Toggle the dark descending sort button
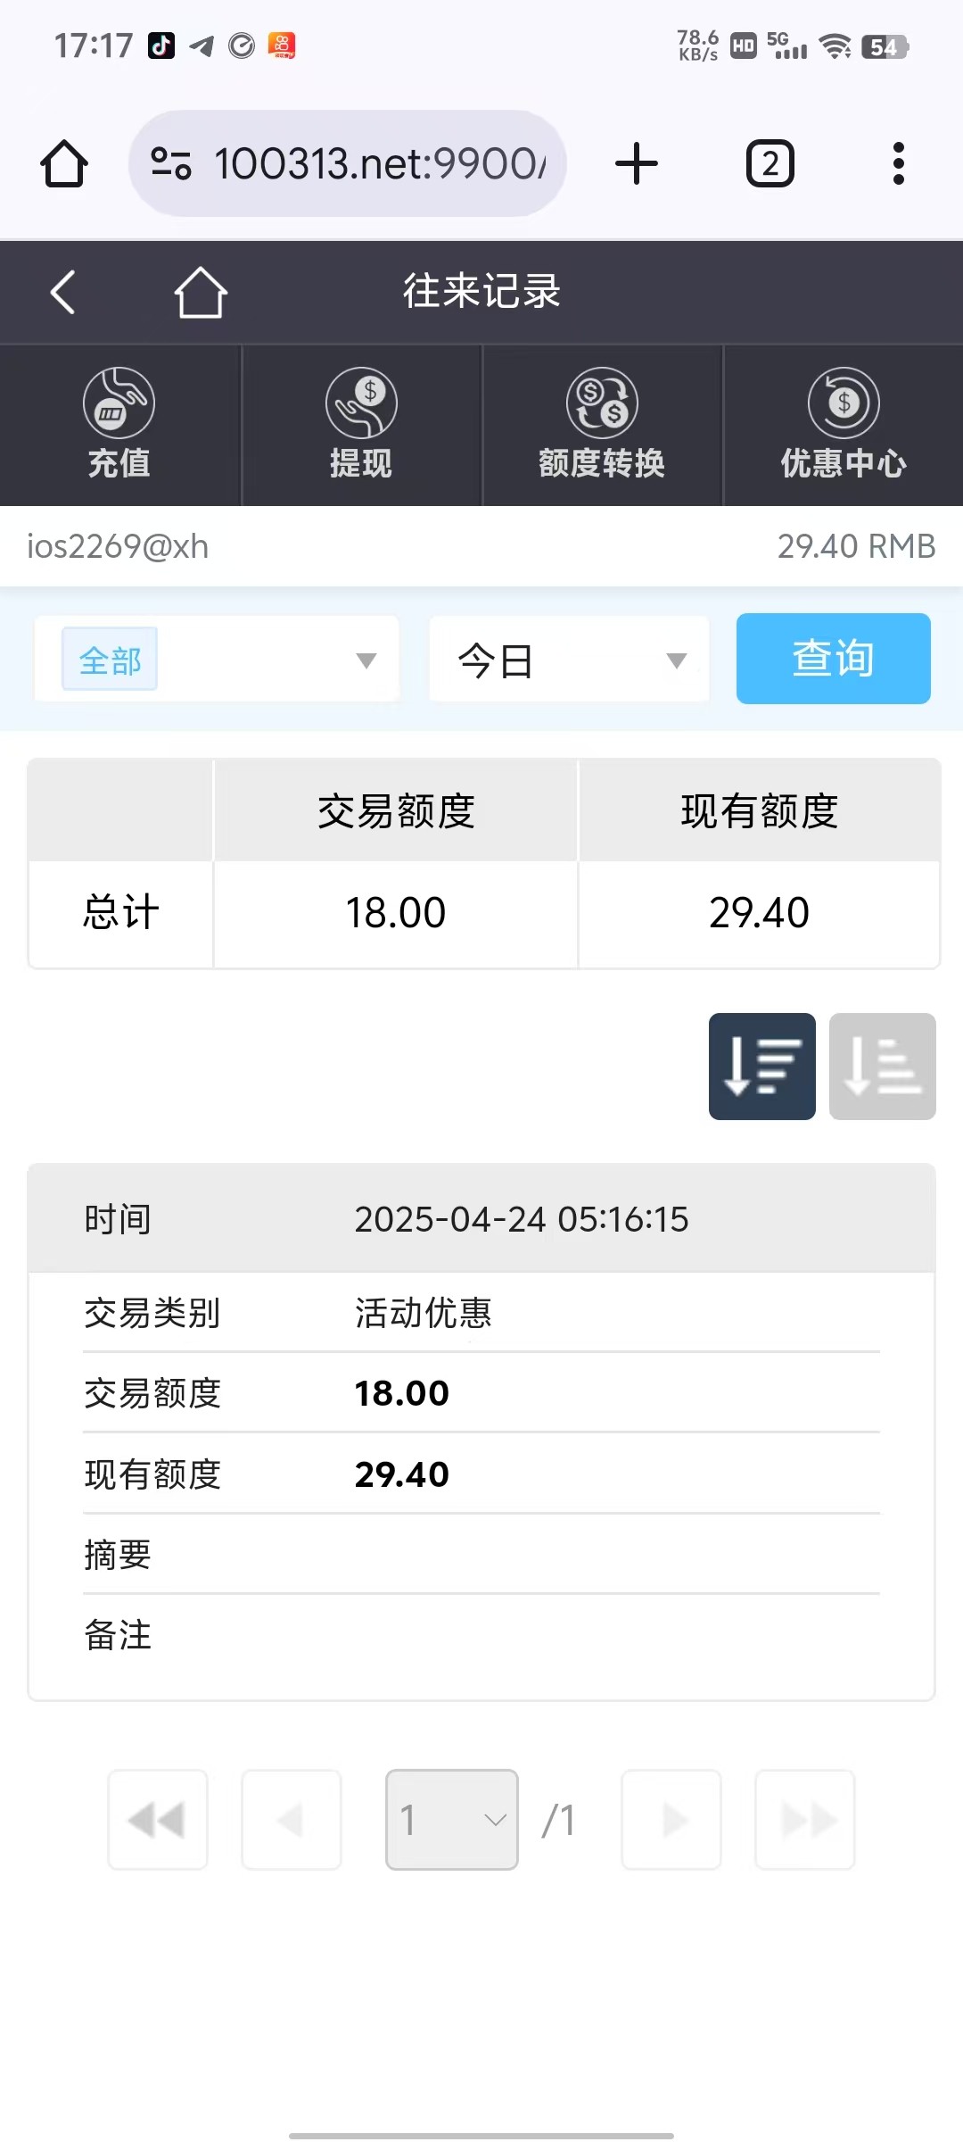The width and height of the screenshot is (963, 2142). [x=761, y=1067]
